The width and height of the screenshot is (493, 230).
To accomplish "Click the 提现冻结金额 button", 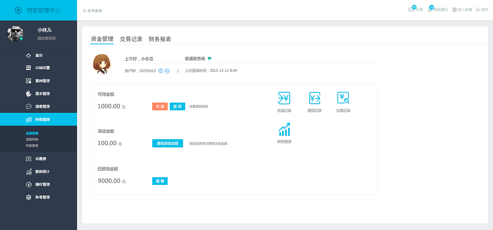I will click(x=168, y=143).
